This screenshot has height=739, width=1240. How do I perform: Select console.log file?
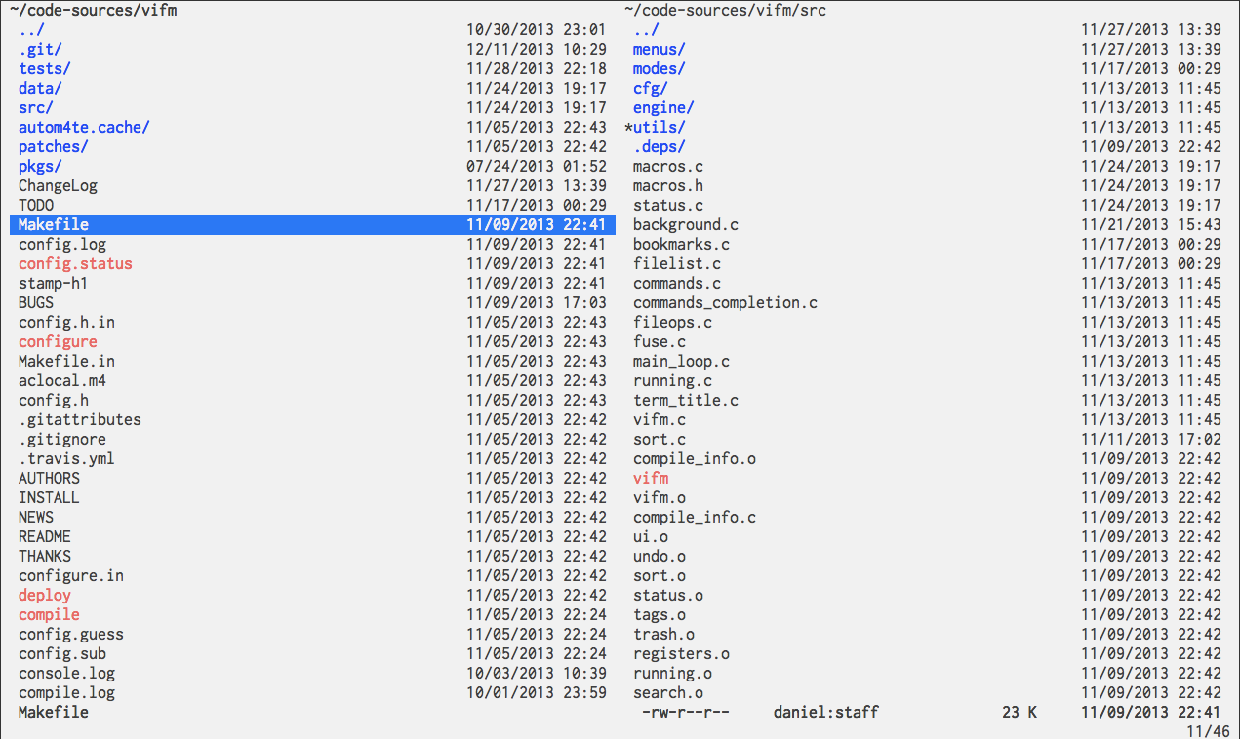tap(66, 673)
